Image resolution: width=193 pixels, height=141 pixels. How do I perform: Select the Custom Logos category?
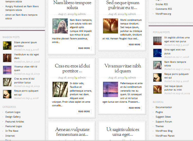pos(13,112)
